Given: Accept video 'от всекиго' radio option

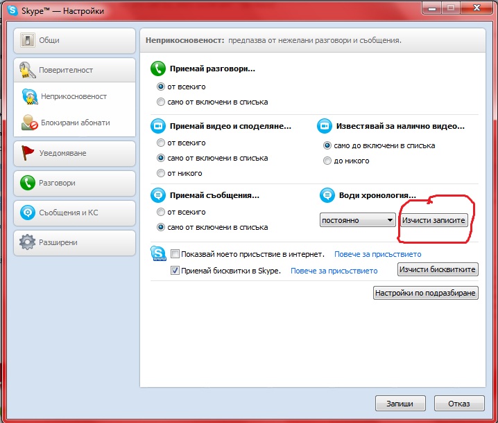Looking at the screenshot, I should (x=161, y=143).
